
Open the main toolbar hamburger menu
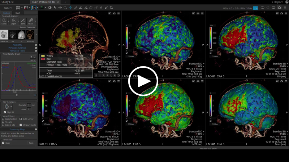[285, 8]
